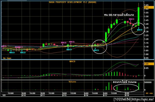This screenshot has width=155, height=102.
Task: Click the tall green candle reaching 1.62
Action: click(x=138, y=17)
